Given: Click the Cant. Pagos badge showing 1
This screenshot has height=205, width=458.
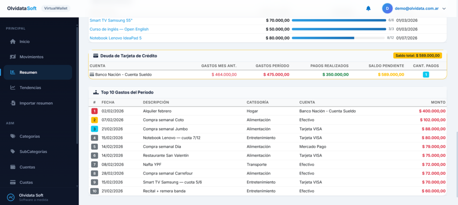Looking at the screenshot, I should click(426, 74).
